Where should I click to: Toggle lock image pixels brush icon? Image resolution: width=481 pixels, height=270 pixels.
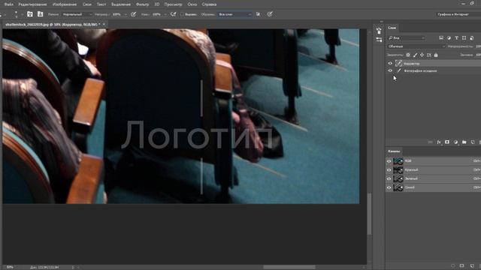pyautogui.click(x=415, y=55)
